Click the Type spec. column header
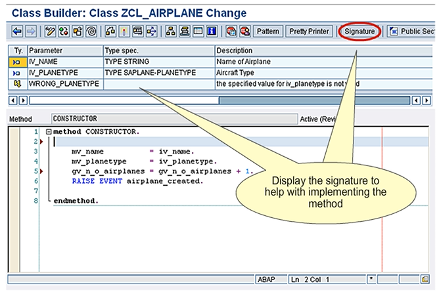The width and height of the screenshot is (439, 294). pos(158,51)
